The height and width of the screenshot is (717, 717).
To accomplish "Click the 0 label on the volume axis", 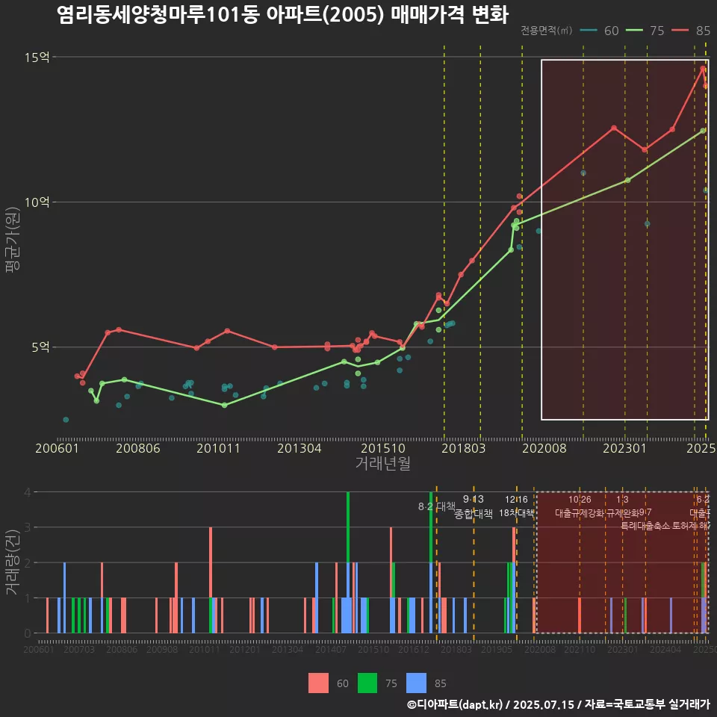I will pos(28,633).
